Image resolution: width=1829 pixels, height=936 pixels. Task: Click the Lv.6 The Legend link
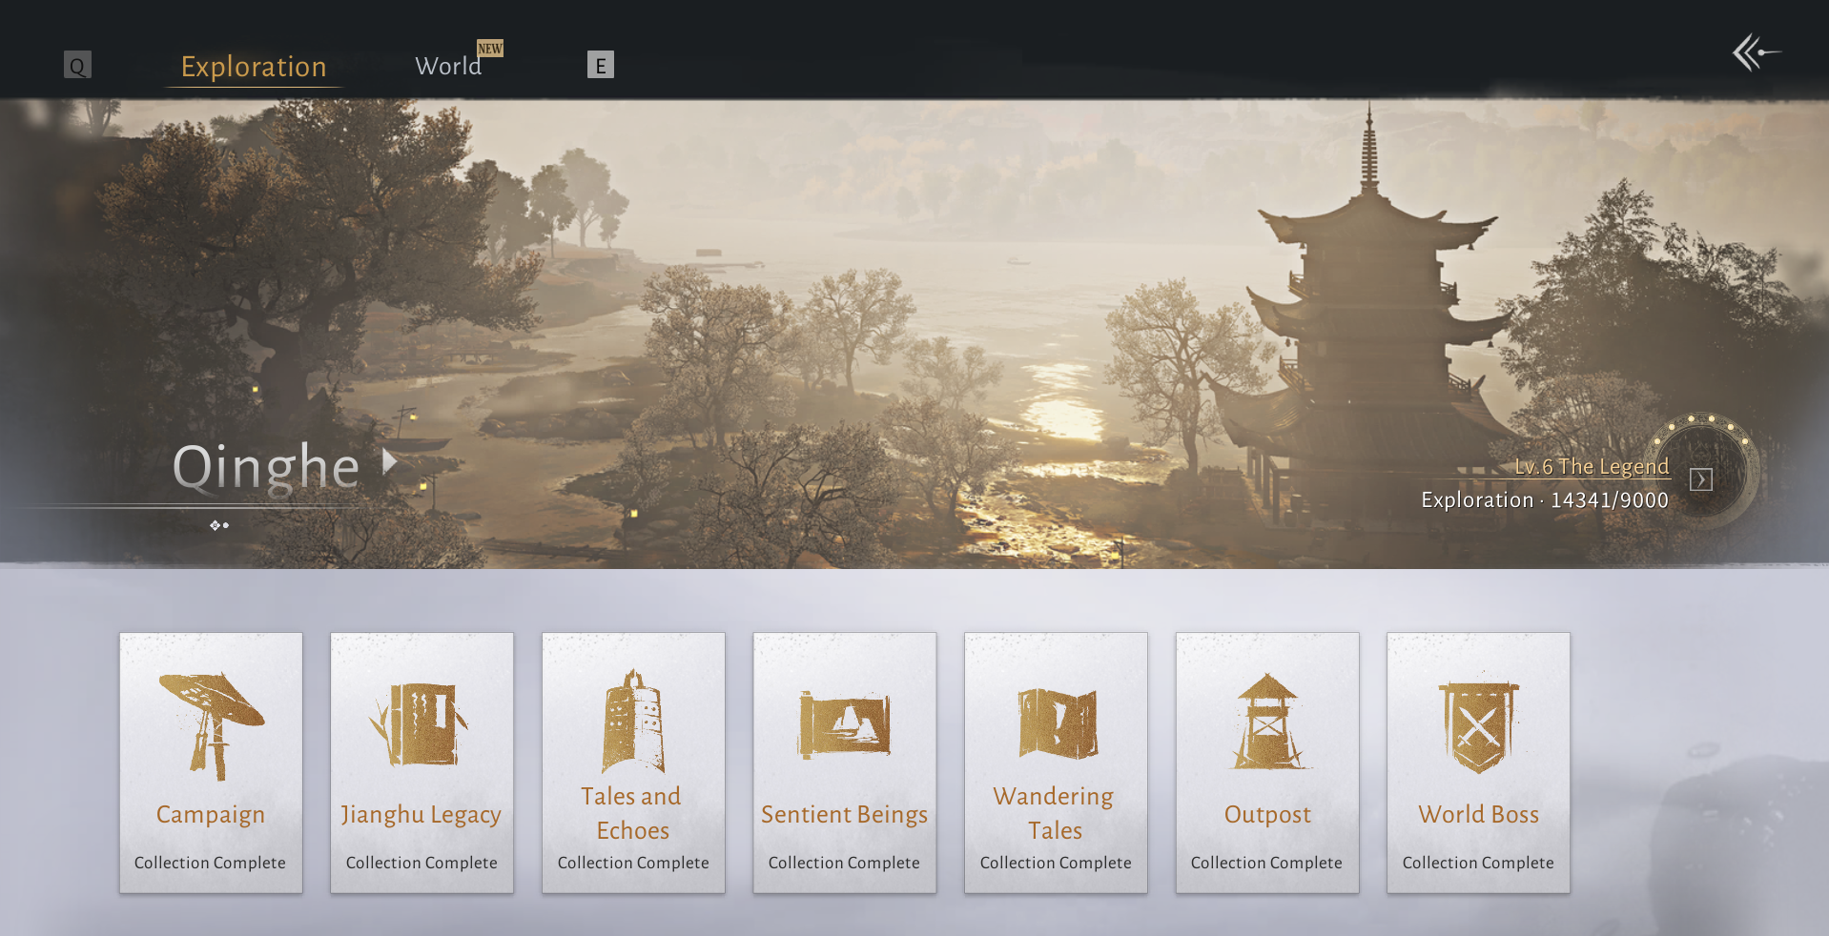tap(1592, 467)
